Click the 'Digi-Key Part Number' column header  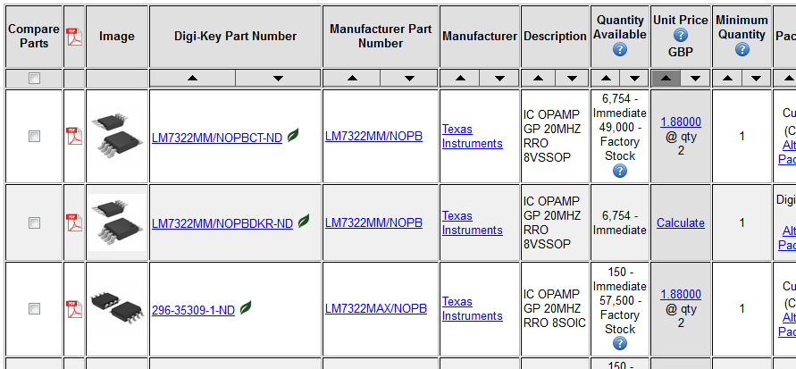(236, 37)
